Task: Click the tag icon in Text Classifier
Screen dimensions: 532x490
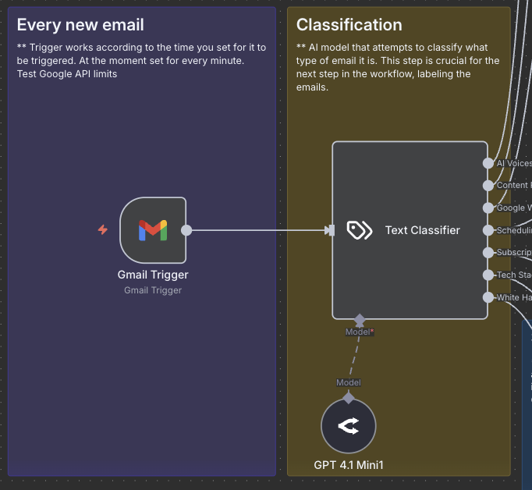Action: (359, 230)
